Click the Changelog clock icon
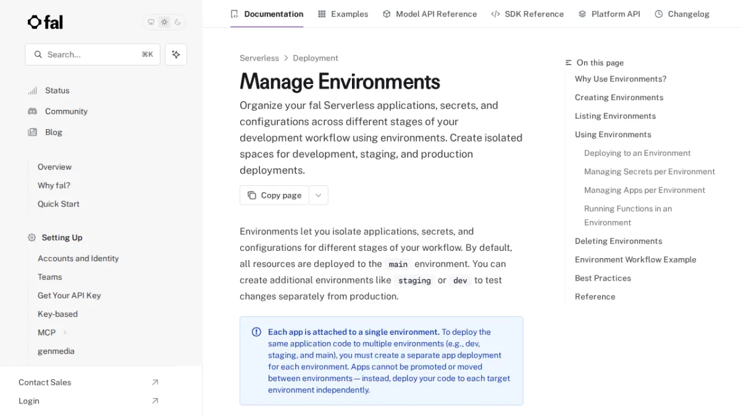Screen dimensions: 741x417 pos(659,14)
